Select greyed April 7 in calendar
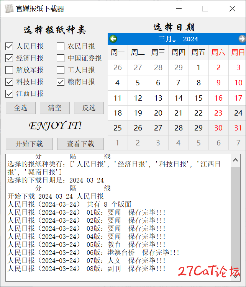Screen dimensions: 246x287 pos(238,143)
